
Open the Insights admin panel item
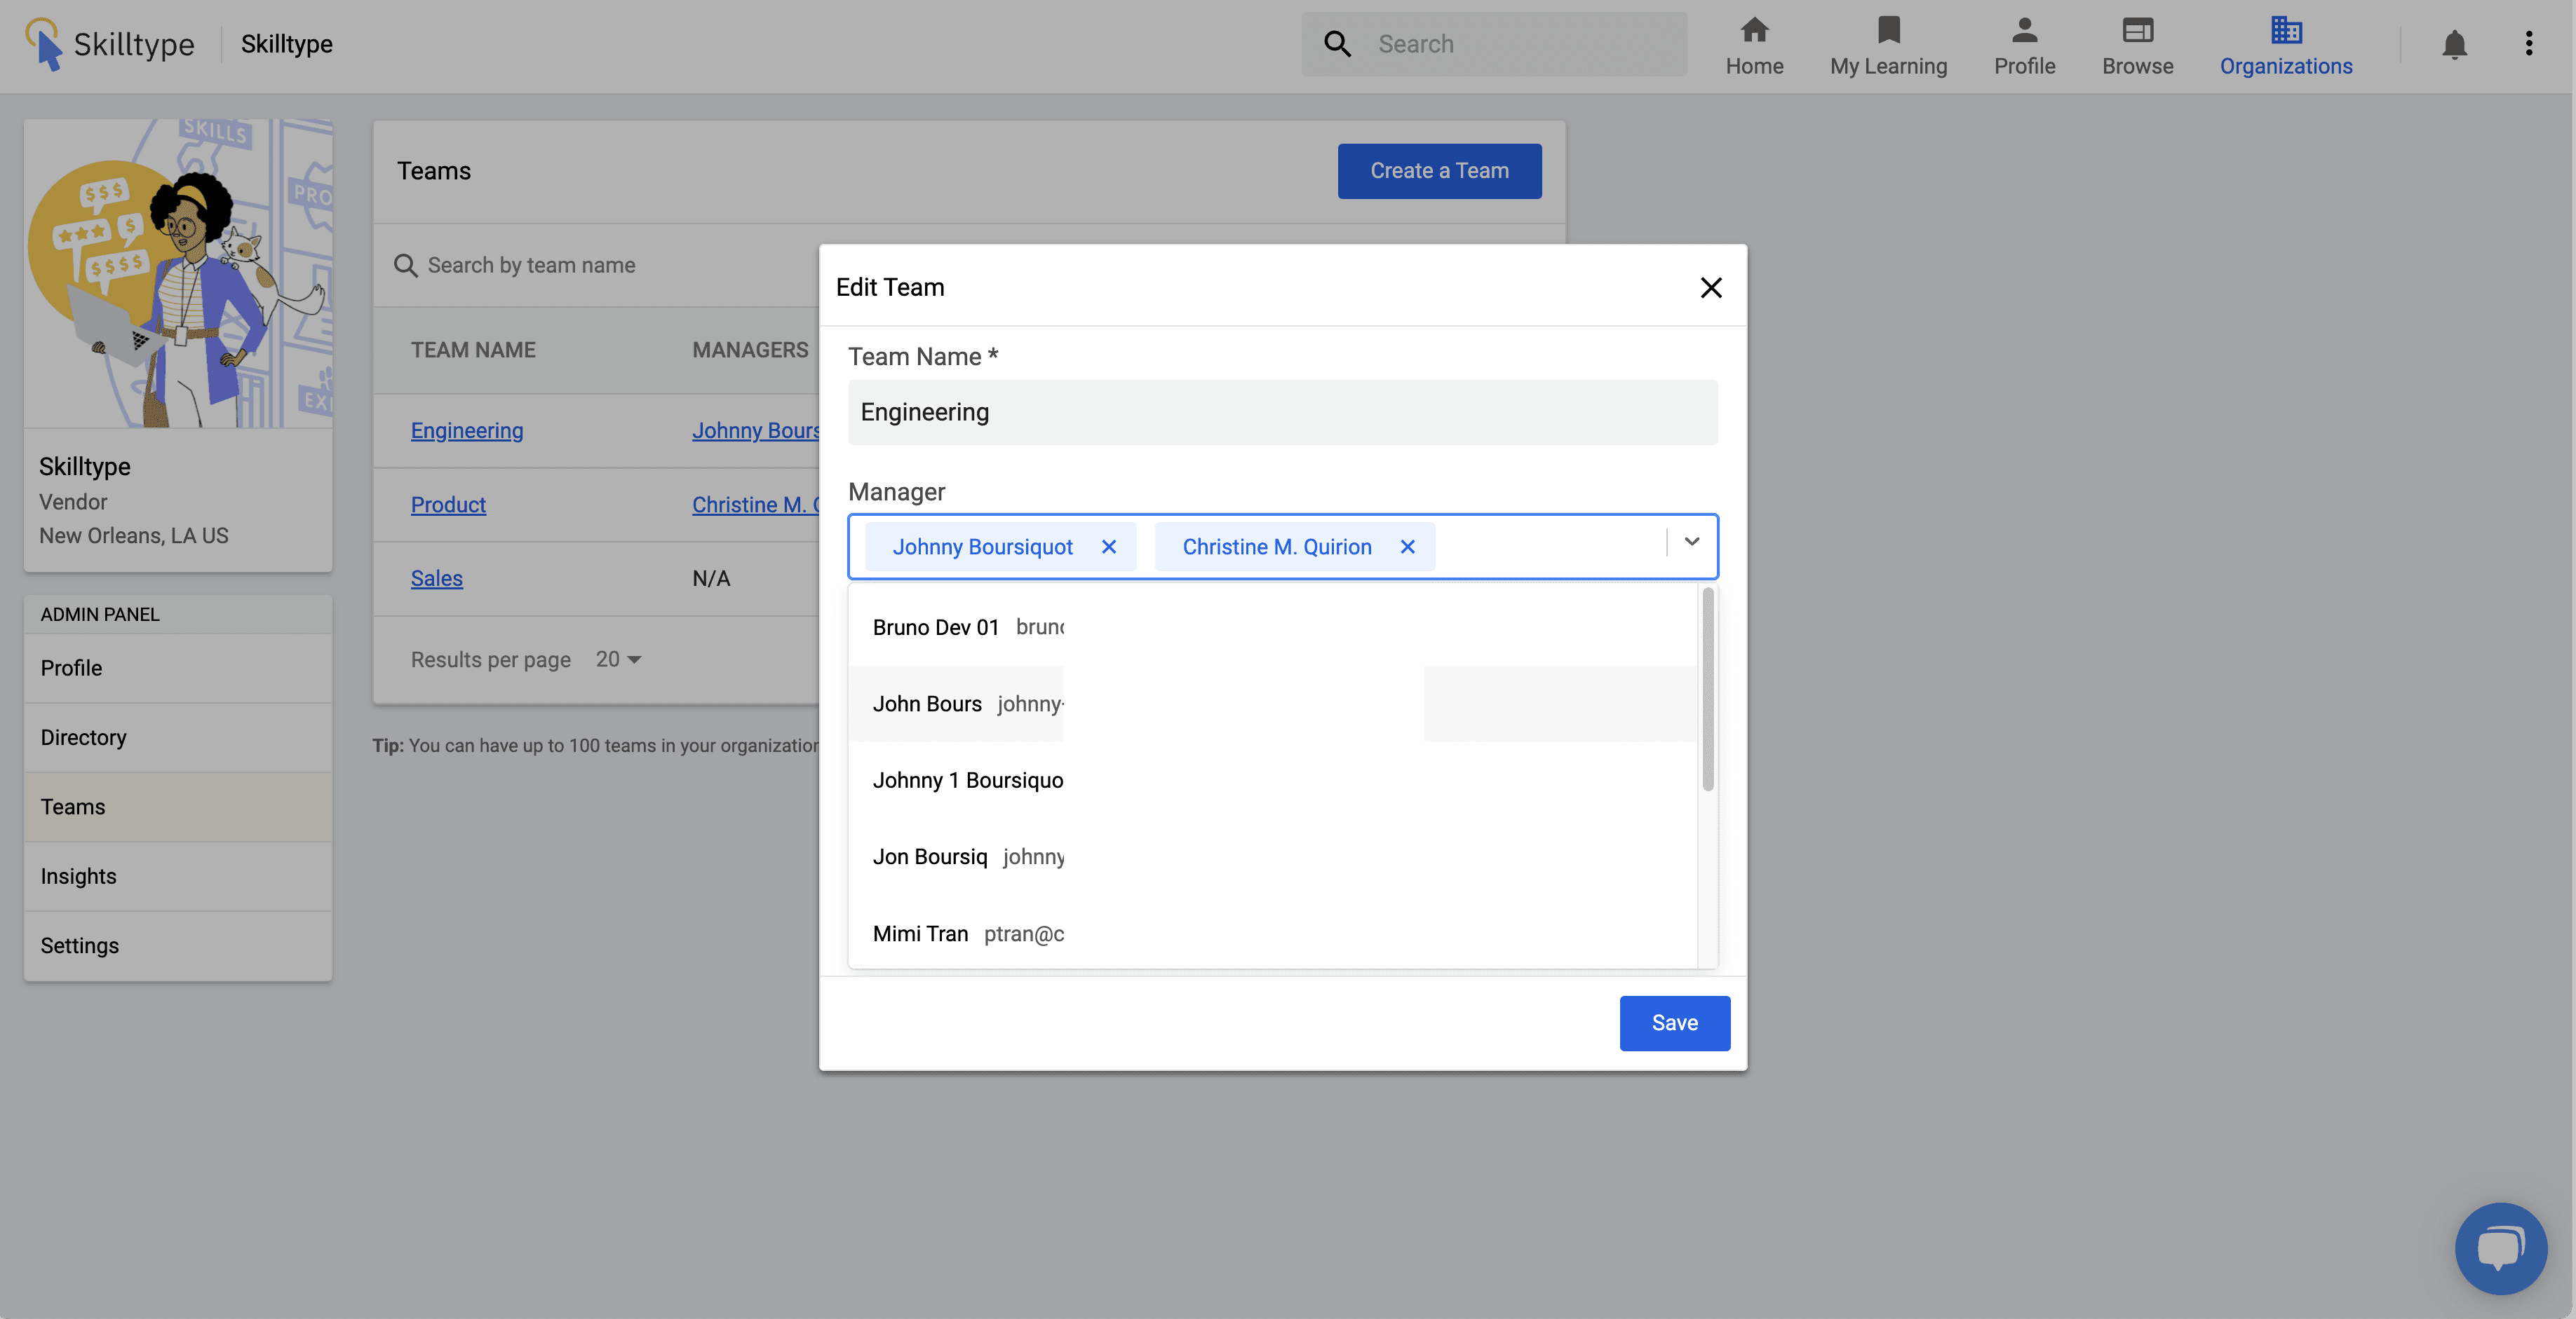pos(78,876)
